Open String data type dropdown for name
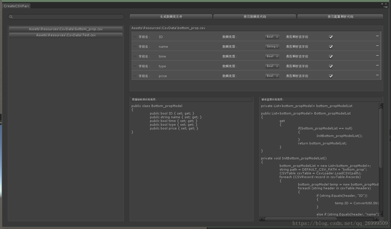391x229 pixels. click(x=272, y=47)
